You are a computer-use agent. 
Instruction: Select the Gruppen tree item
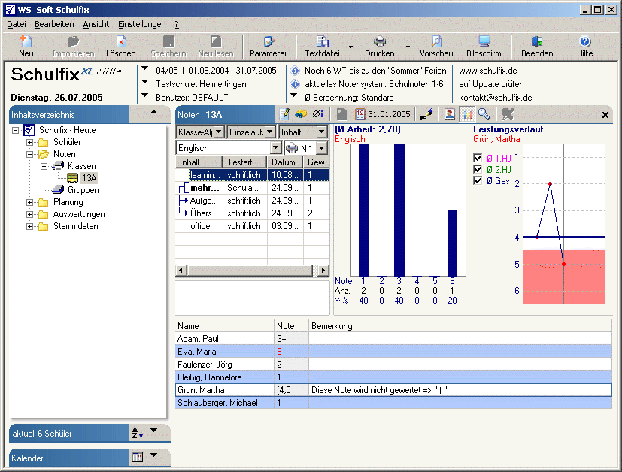click(x=83, y=190)
